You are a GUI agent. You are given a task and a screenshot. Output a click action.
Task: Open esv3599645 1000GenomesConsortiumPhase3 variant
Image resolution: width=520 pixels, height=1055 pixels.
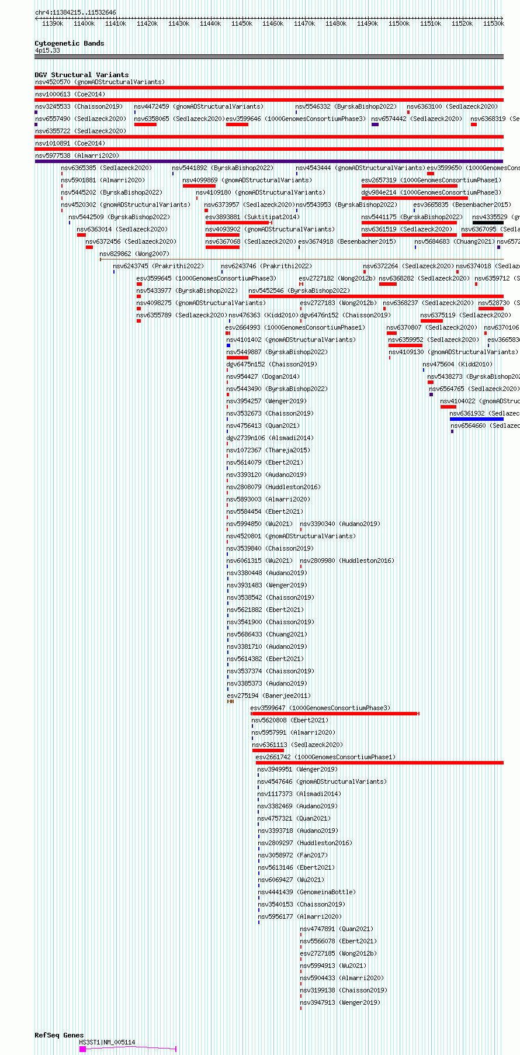pos(206,278)
